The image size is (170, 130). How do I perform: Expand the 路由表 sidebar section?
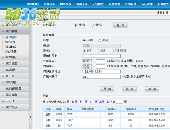15,76
